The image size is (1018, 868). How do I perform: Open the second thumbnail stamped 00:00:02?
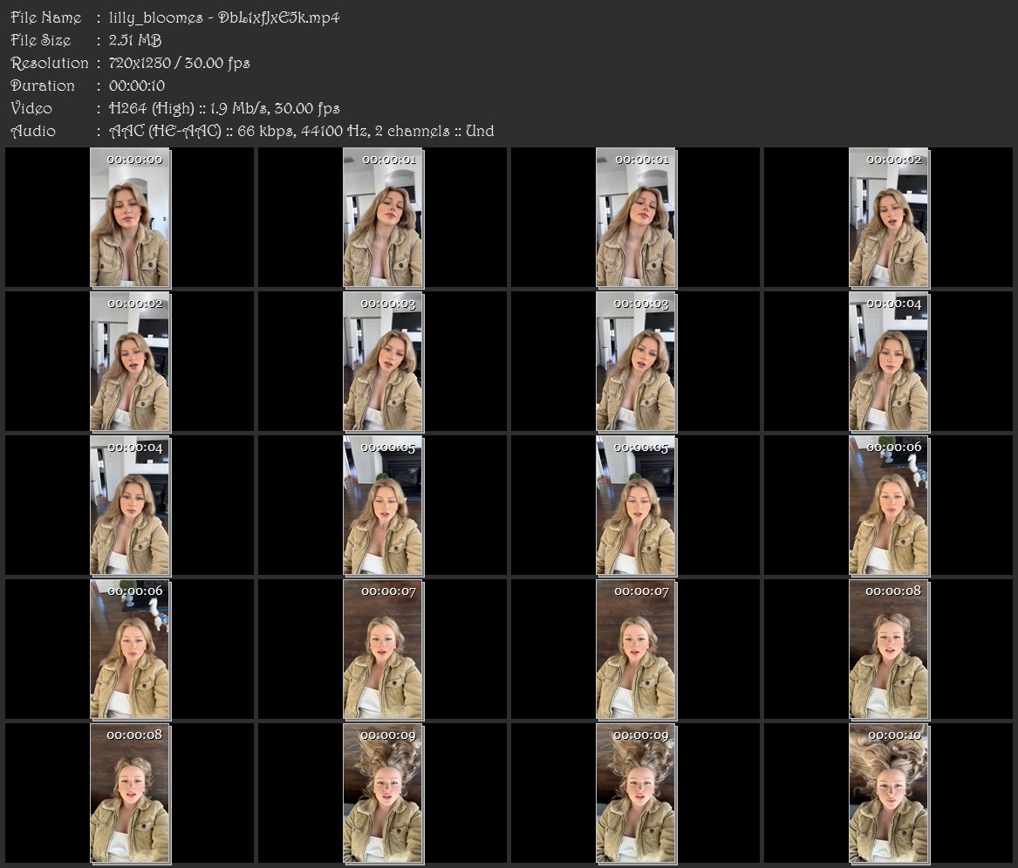130,362
